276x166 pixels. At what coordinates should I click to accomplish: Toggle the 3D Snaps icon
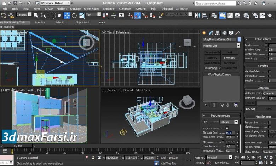(x=130, y=16)
